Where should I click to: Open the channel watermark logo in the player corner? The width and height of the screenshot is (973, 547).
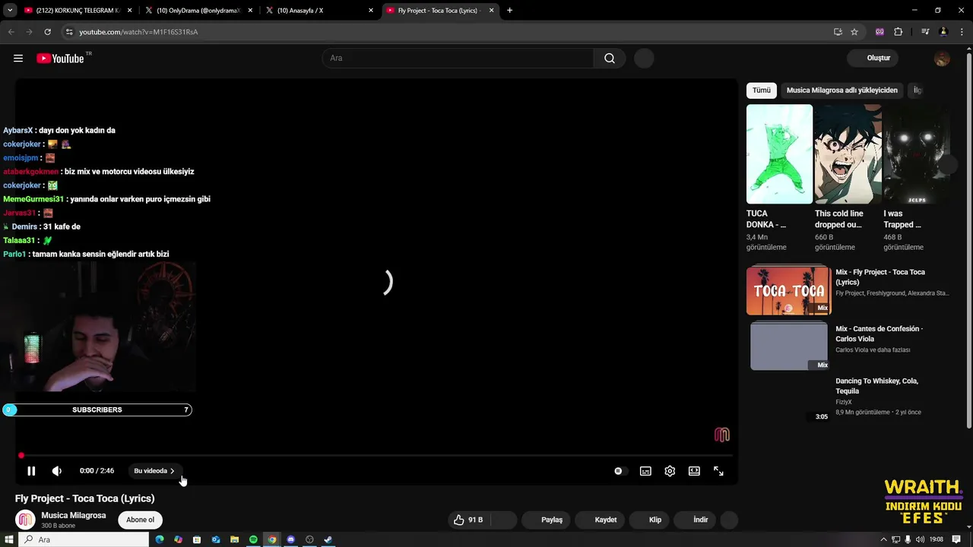[x=722, y=435]
